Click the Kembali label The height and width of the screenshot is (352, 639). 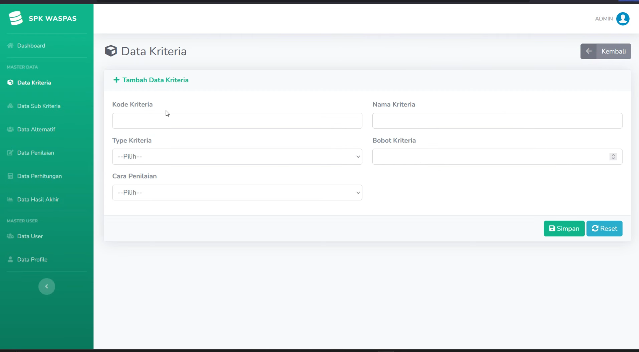613,51
